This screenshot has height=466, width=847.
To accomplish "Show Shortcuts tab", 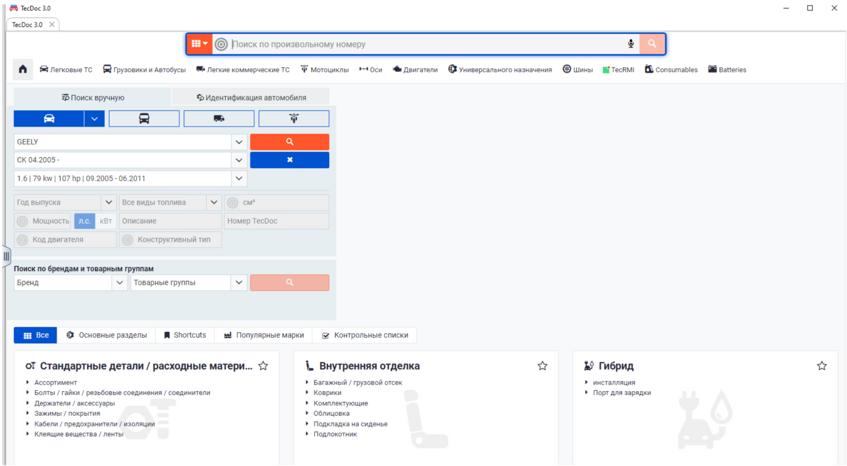I will coord(185,335).
